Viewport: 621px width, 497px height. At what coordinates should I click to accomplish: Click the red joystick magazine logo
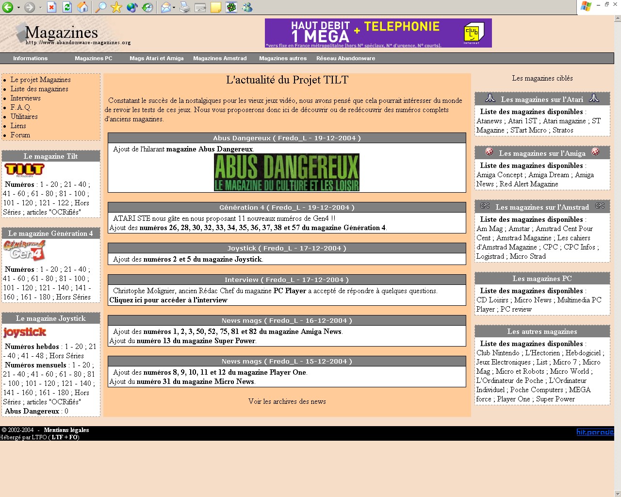(25, 332)
